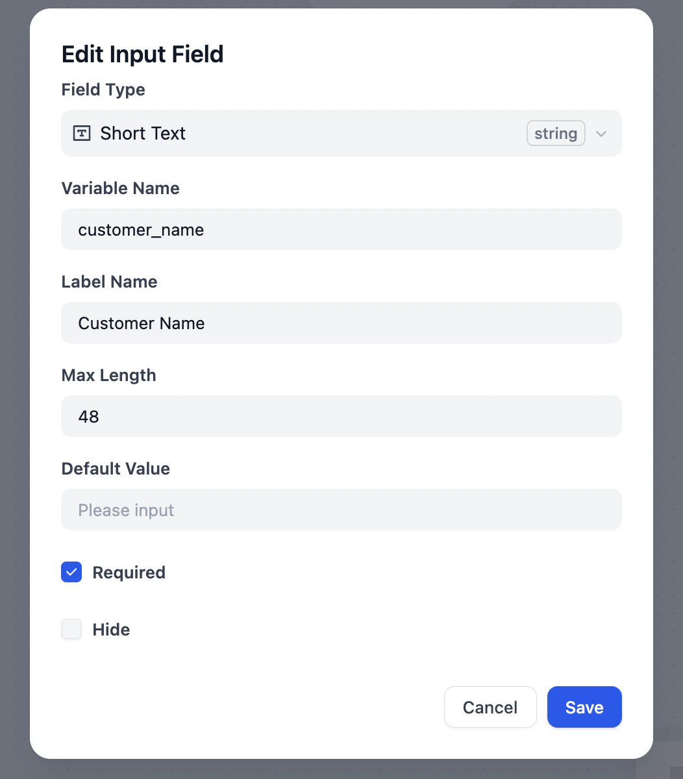Click the string type badge
Viewport: 683px width, 779px height.
(x=556, y=133)
